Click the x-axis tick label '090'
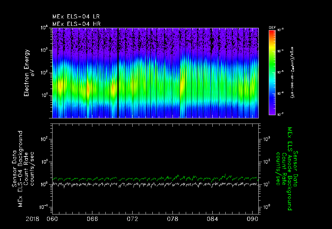 tap(252, 219)
